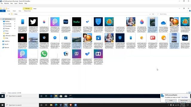191x107 pixels.
Task: Click the Explorer refresh button
Action: [153, 14]
